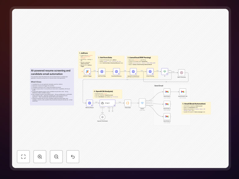Image resolution: width=239 pixels, height=179 pixels.
Task: Select the '4. OpenAI (AI Analysis)' note heading
Action: tap(103, 91)
